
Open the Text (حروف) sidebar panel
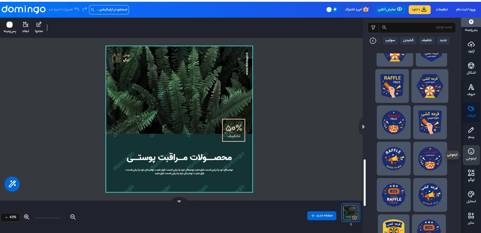pyautogui.click(x=471, y=90)
